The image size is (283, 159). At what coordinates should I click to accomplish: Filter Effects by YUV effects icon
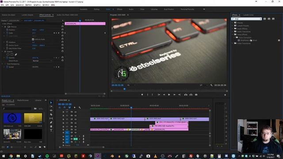(x=273, y=19)
